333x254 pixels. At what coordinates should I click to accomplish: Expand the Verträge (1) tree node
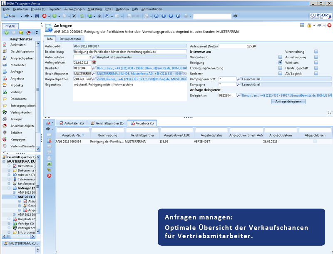(x=9, y=224)
